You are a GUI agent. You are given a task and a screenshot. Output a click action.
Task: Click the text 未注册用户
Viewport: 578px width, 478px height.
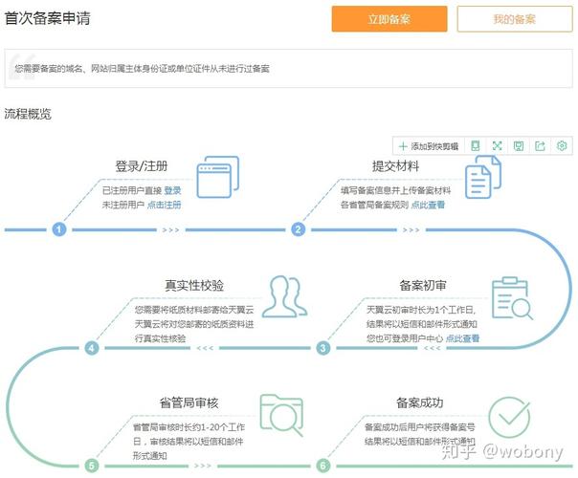click(123, 205)
